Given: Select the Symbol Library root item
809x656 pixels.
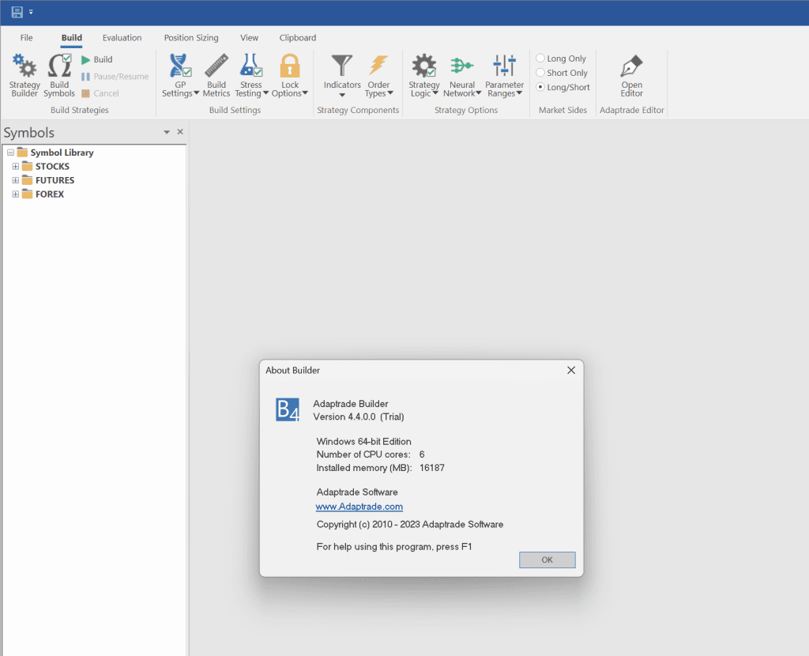Looking at the screenshot, I should point(62,153).
